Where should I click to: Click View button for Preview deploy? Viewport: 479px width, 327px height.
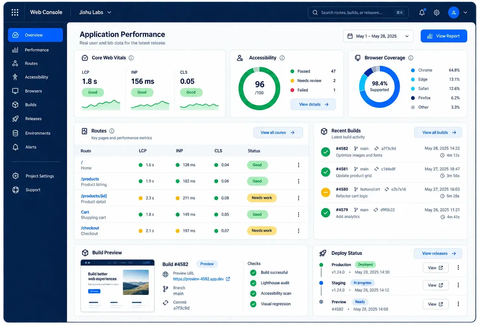pyautogui.click(x=436, y=304)
